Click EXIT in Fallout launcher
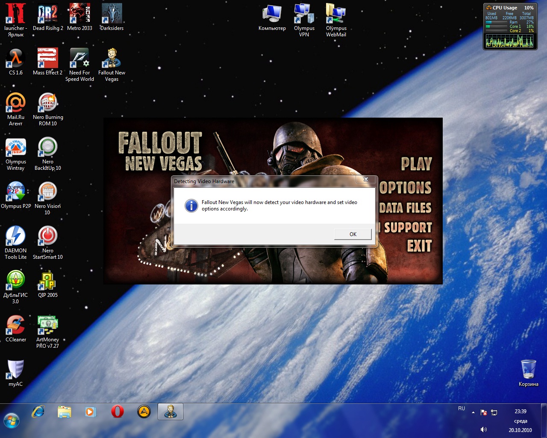Viewport: 547px width, 438px height. pos(419,246)
